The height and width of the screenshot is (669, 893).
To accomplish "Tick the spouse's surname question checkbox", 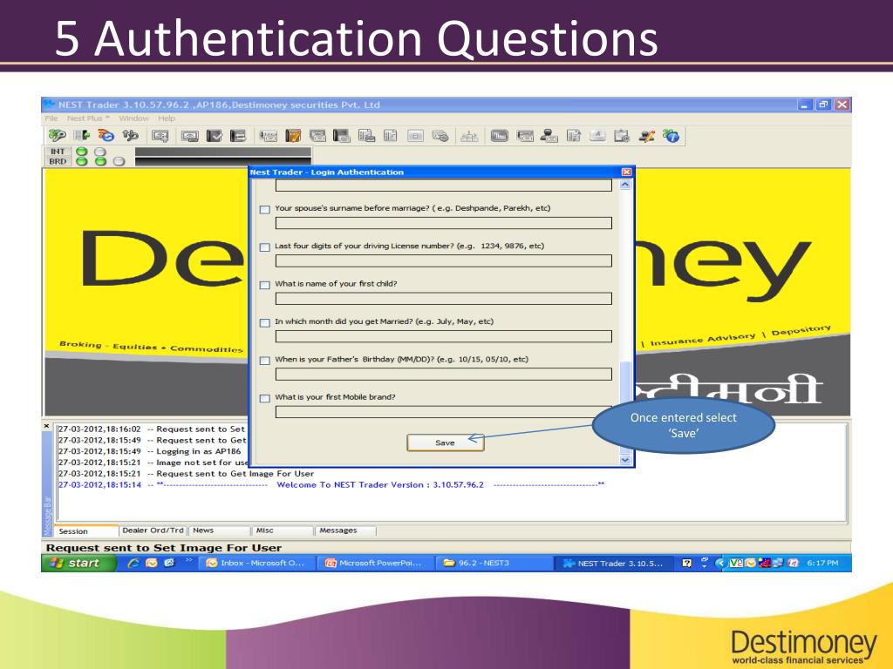I will pyautogui.click(x=265, y=209).
